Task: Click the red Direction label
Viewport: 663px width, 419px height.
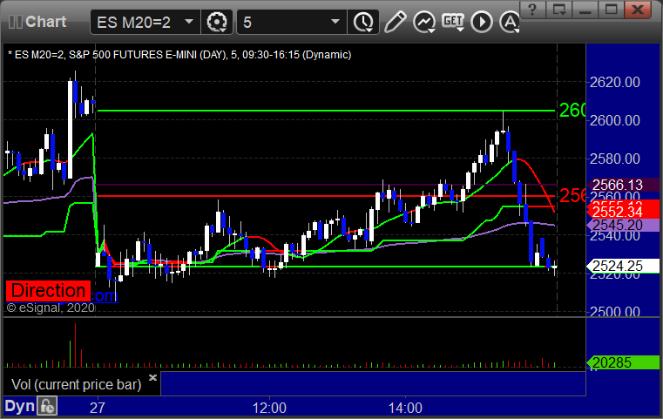Action: pos(48,291)
